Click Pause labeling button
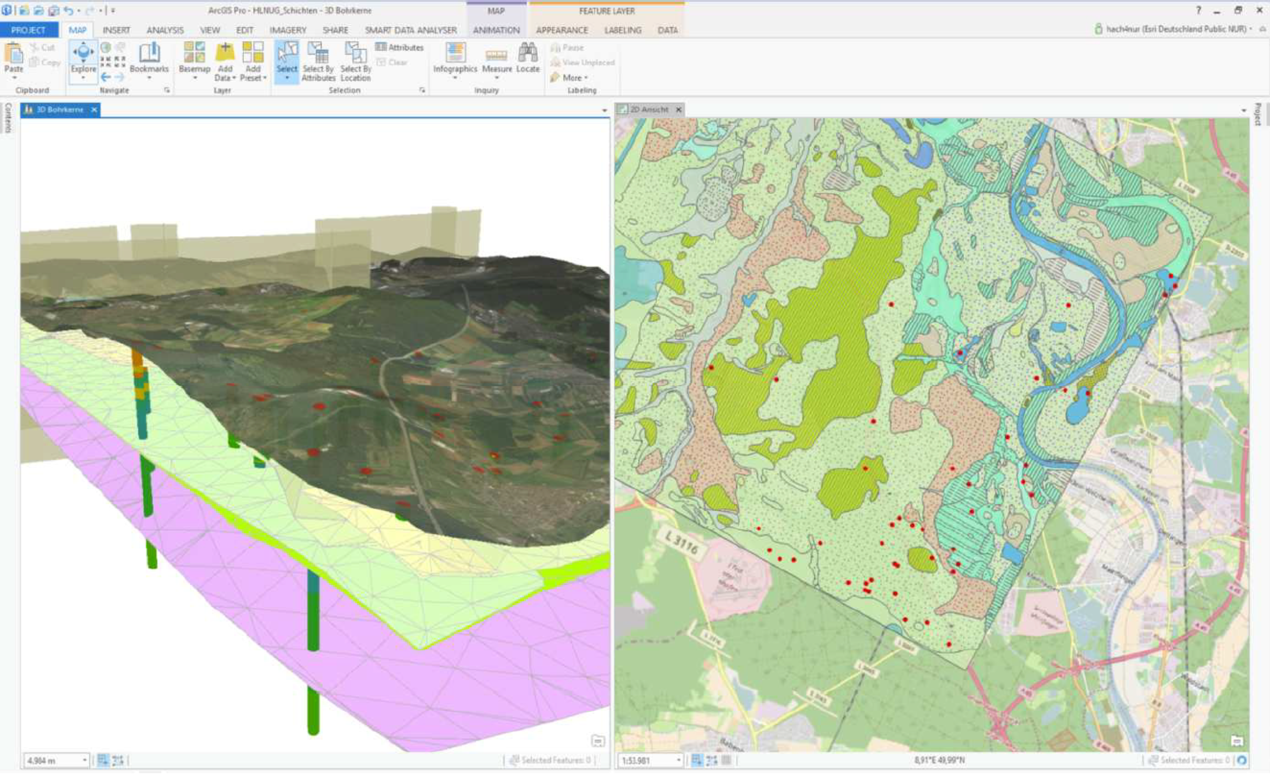Viewport: 1270px width, 779px height. (x=567, y=47)
